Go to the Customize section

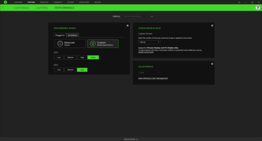(x=22, y=8)
